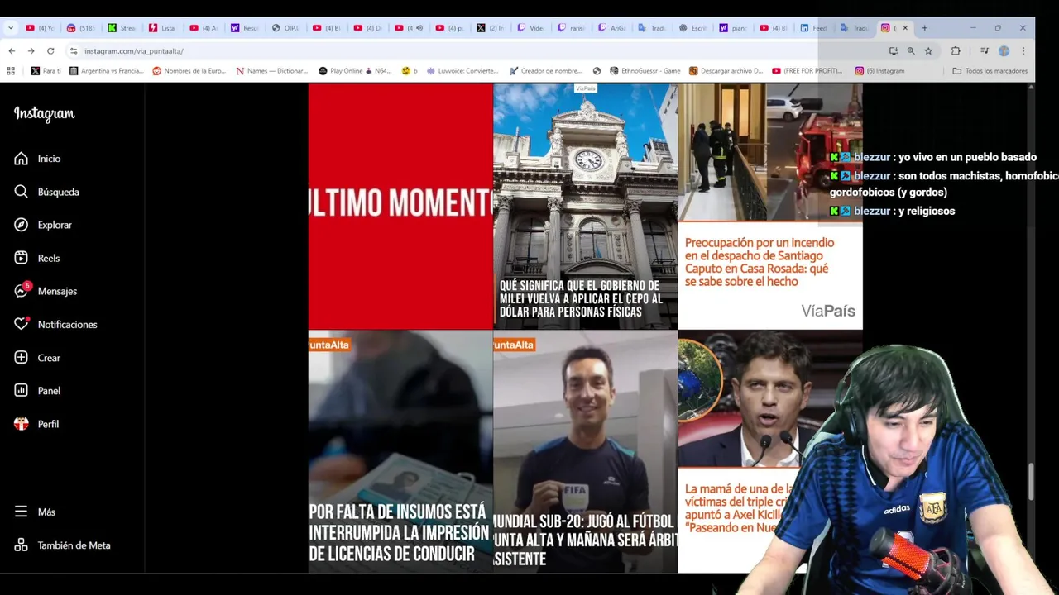Open Perfil avatar in sidebar

click(36, 424)
